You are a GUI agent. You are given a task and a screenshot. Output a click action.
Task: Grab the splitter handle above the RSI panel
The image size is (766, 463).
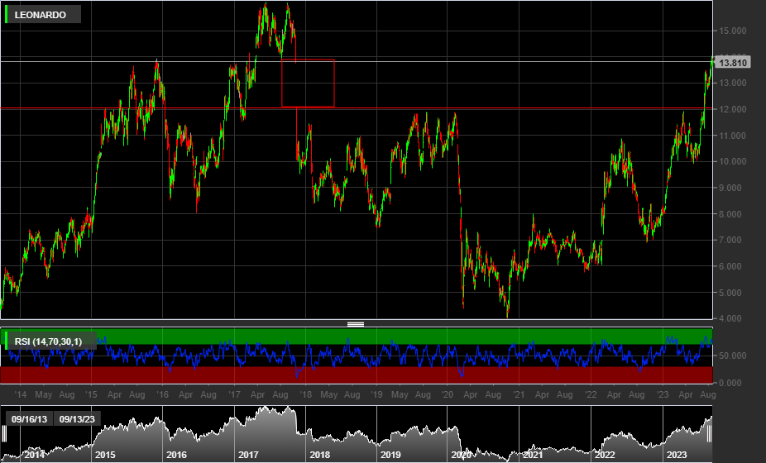click(x=356, y=324)
